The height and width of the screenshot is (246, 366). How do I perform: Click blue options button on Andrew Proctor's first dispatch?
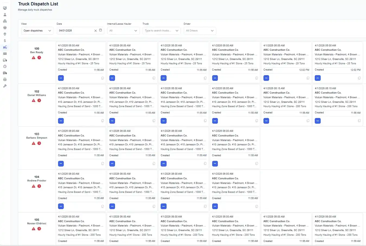point(61,206)
